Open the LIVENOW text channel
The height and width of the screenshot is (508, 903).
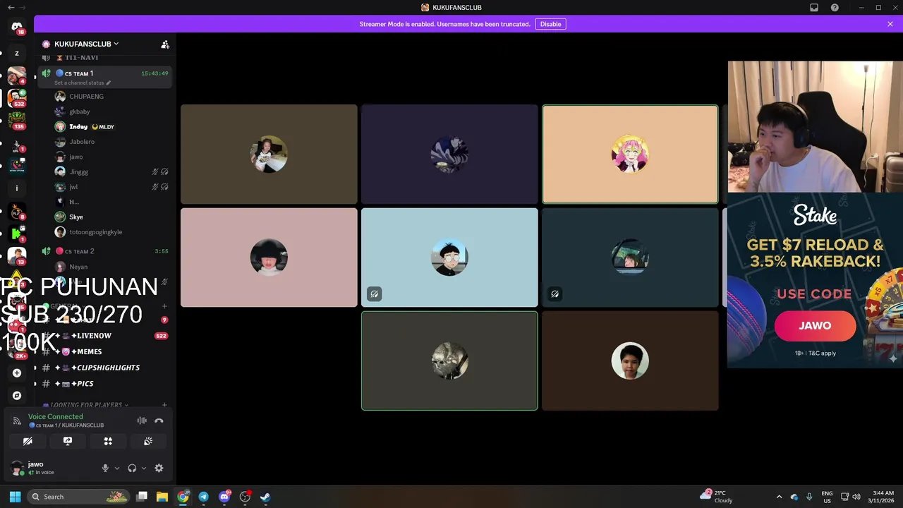(x=105, y=336)
